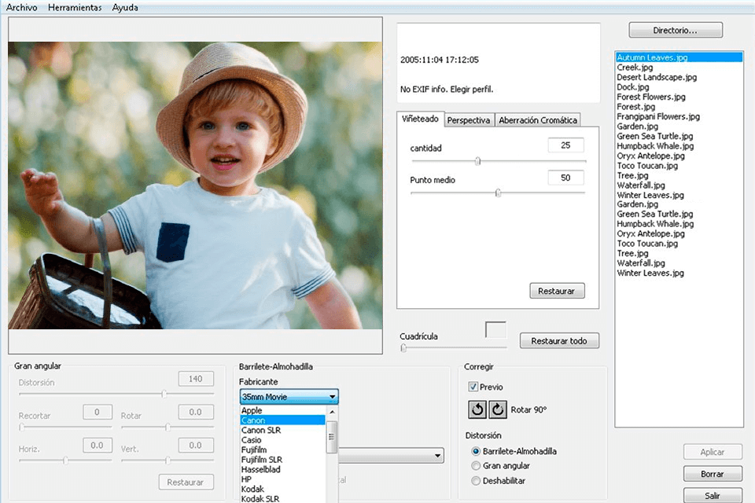Open the Herramientas menu
Image resolution: width=755 pixels, height=503 pixels.
click(x=75, y=7)
